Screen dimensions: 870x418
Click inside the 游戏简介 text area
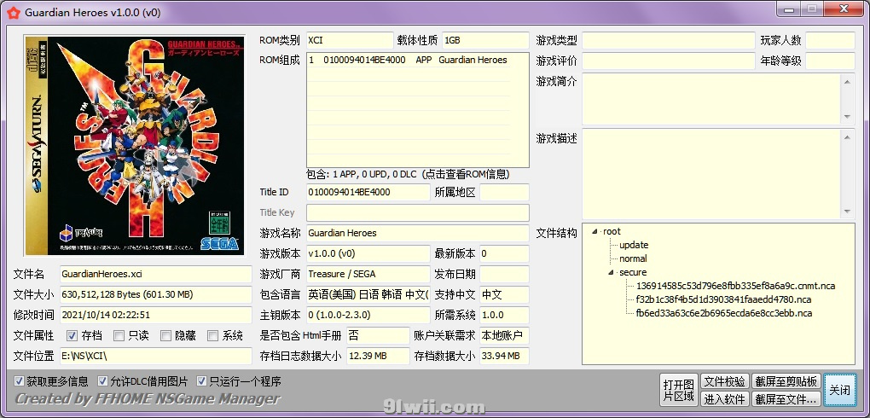point(710,99)
